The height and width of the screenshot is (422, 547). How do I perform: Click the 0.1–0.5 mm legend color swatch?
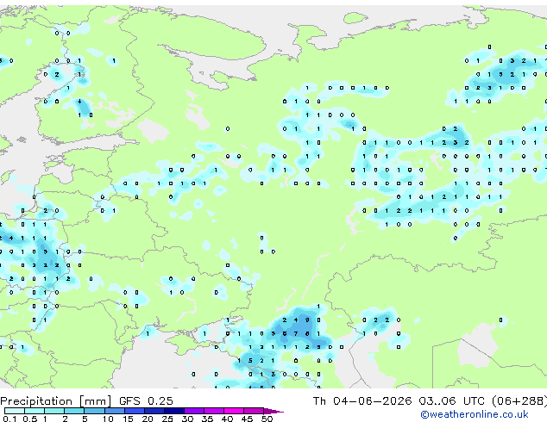click(15, 411)
